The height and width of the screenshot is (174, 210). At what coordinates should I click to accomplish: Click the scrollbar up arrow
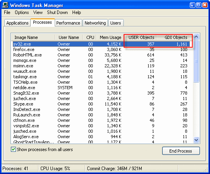tap(196, 37)
